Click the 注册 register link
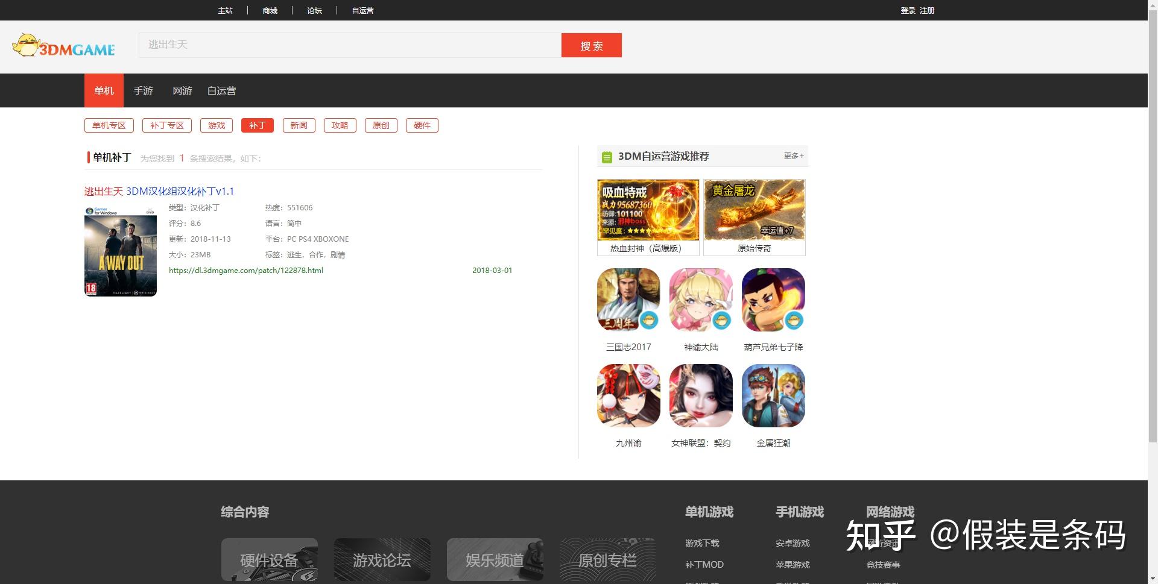The image size is (1158, 584). [927, 10]
